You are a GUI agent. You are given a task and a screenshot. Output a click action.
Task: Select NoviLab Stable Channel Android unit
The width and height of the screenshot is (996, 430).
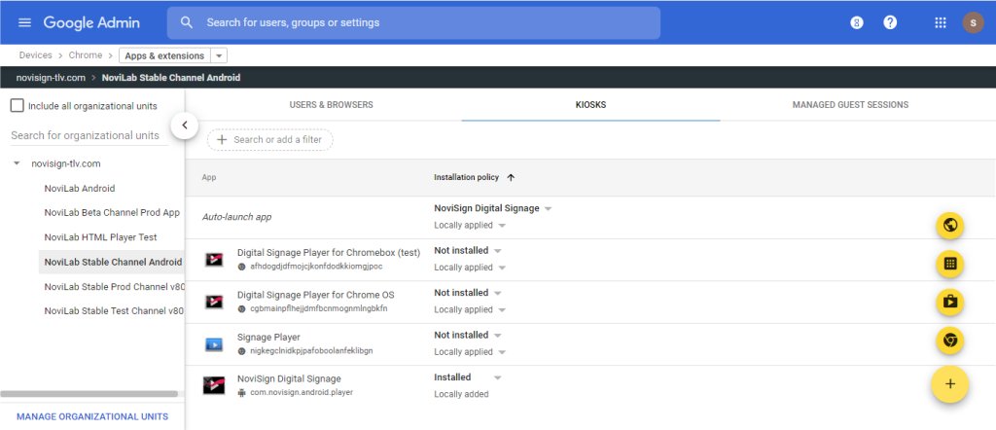[112, 262]
